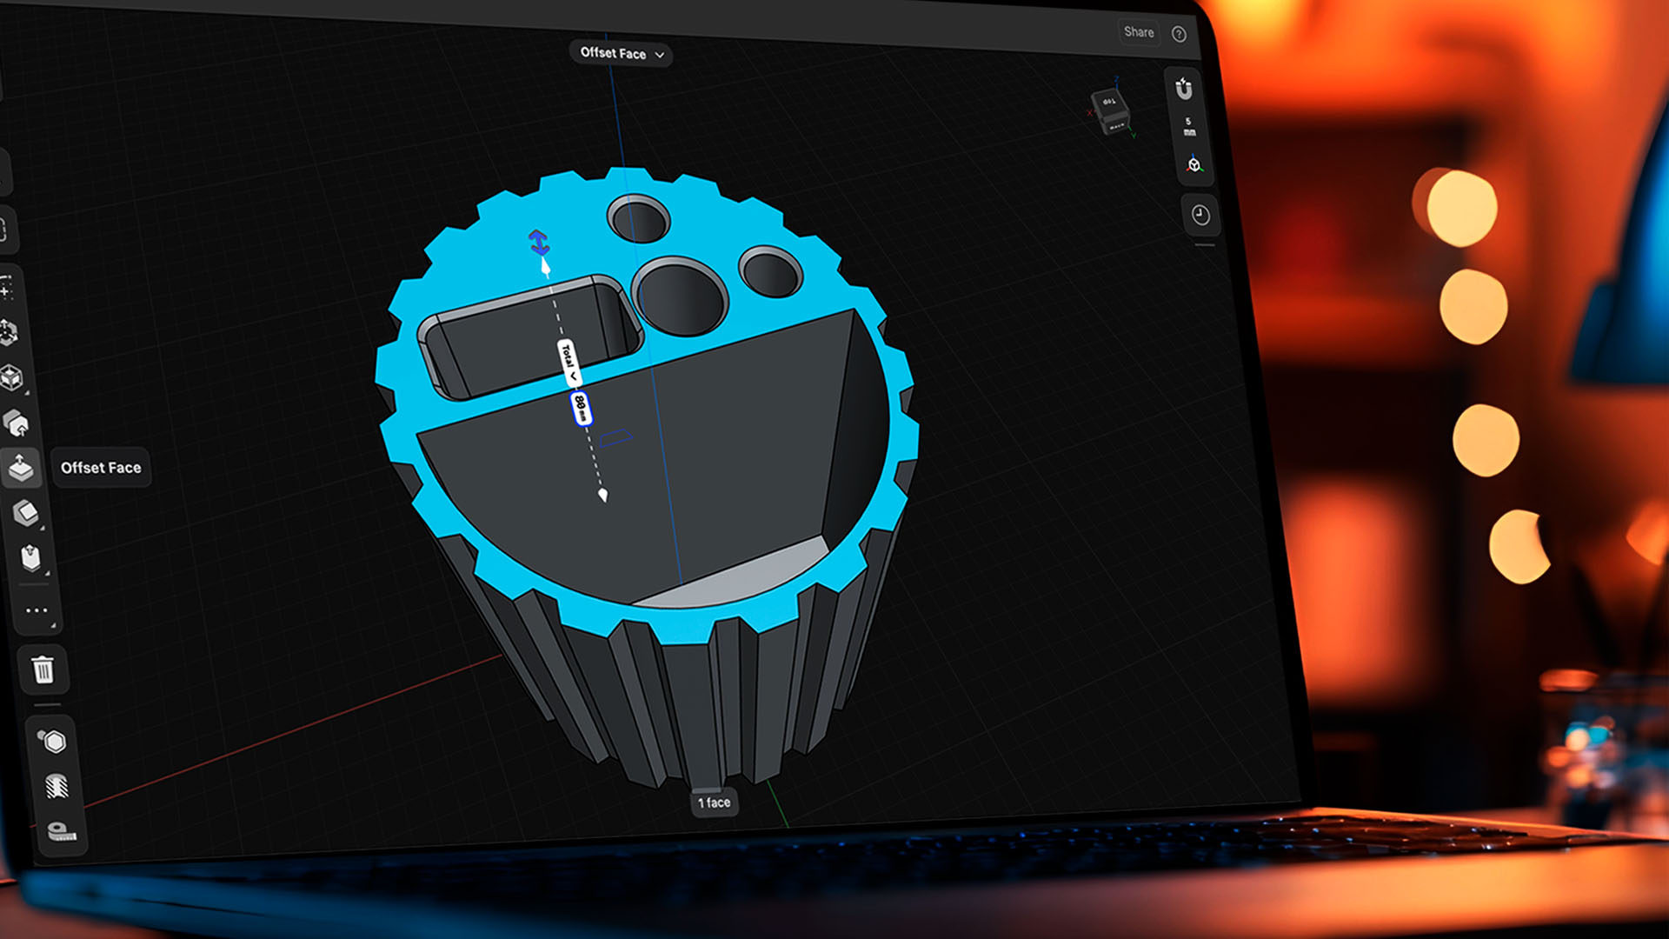Select the Offset Face tool icon
Image resolution: width=1669 pixels, height=939 pixels.
tap(21, 468)
